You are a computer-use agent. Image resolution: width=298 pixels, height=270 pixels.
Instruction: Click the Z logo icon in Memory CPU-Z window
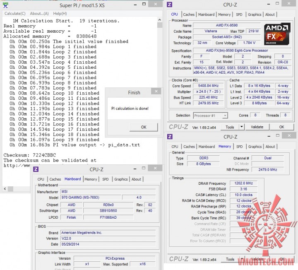170,137
